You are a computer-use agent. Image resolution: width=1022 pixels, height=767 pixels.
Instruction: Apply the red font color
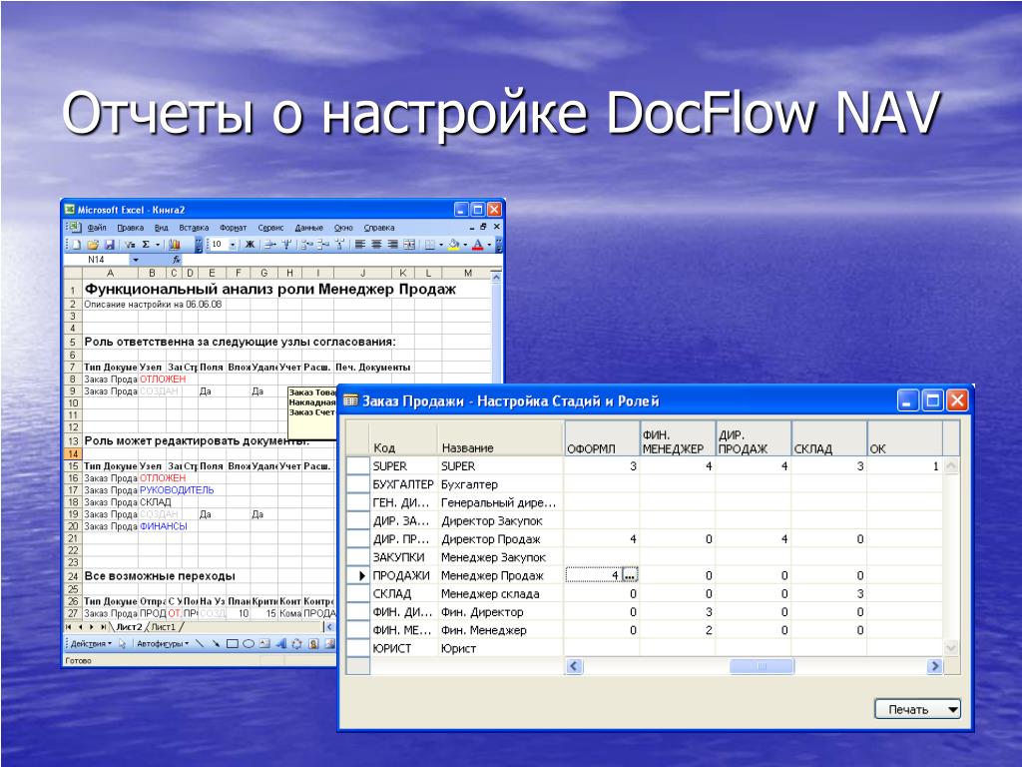pos(478,245)
